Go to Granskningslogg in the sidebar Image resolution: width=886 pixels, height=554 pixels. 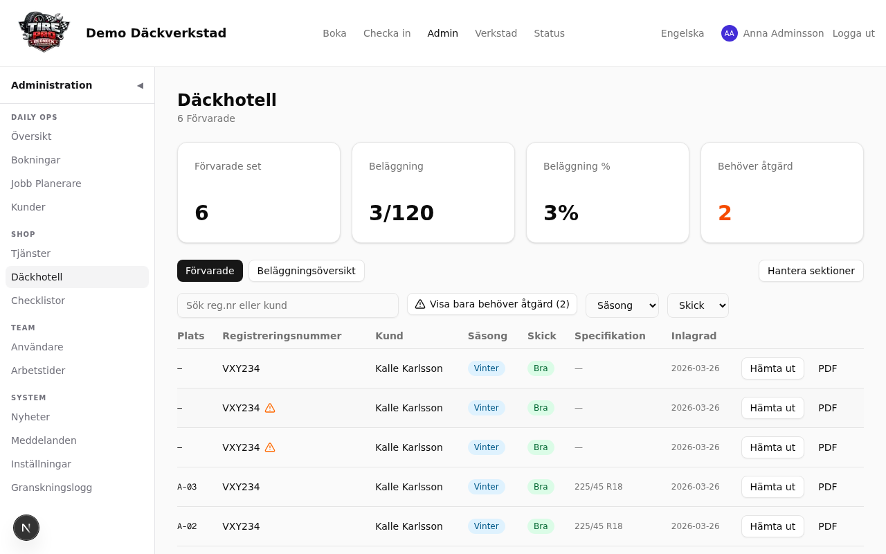(51, 488)
